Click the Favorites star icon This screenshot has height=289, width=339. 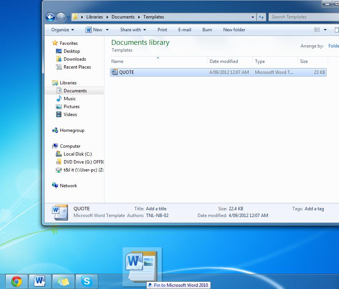55,43
